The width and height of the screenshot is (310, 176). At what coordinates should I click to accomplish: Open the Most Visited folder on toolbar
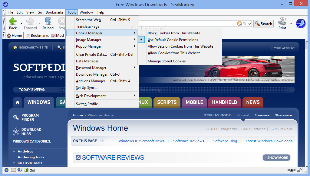(58, 36)
